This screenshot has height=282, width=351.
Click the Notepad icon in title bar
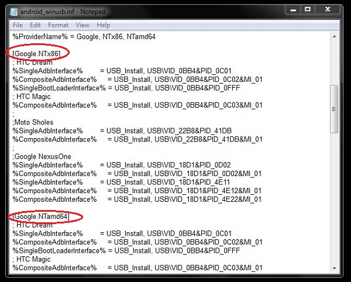click(x=13, y=12)
